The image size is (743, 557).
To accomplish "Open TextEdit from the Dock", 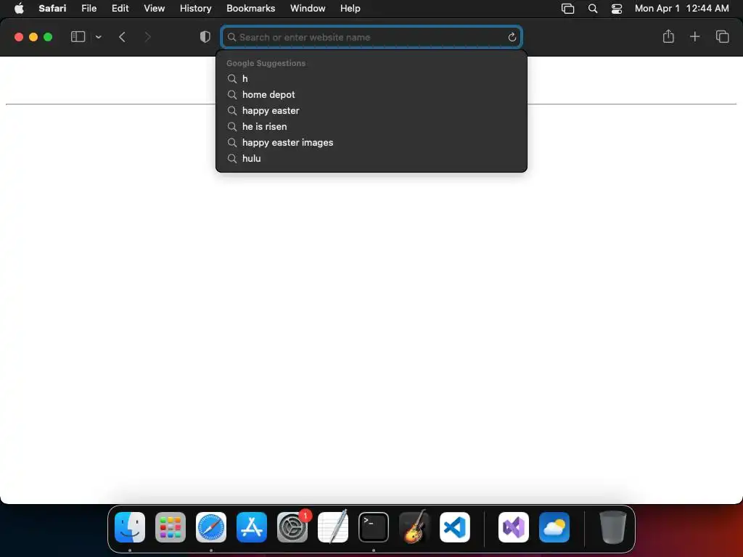I will 333,527.
